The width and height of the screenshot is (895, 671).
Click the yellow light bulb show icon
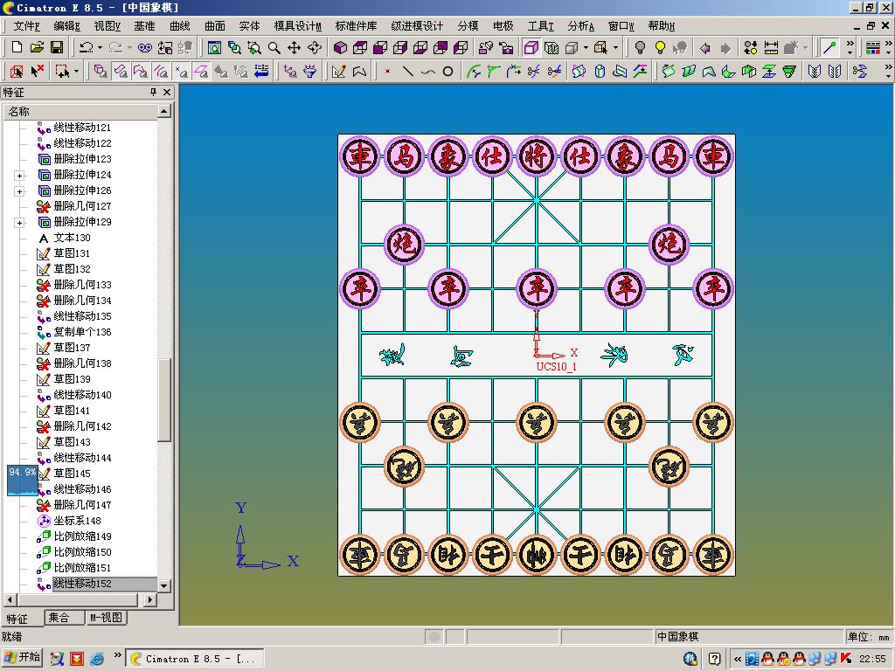[x=660, y=47]
